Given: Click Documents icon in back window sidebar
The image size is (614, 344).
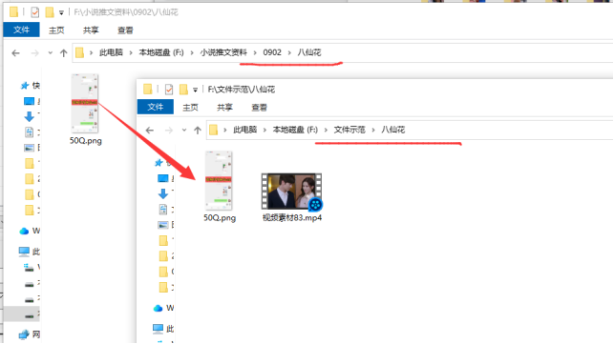Looking at the screenshot, I should coord(29,132).
